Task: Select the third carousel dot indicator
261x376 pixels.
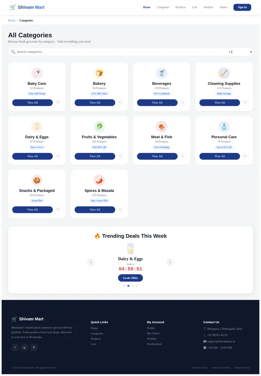Action: pos(133,286)
